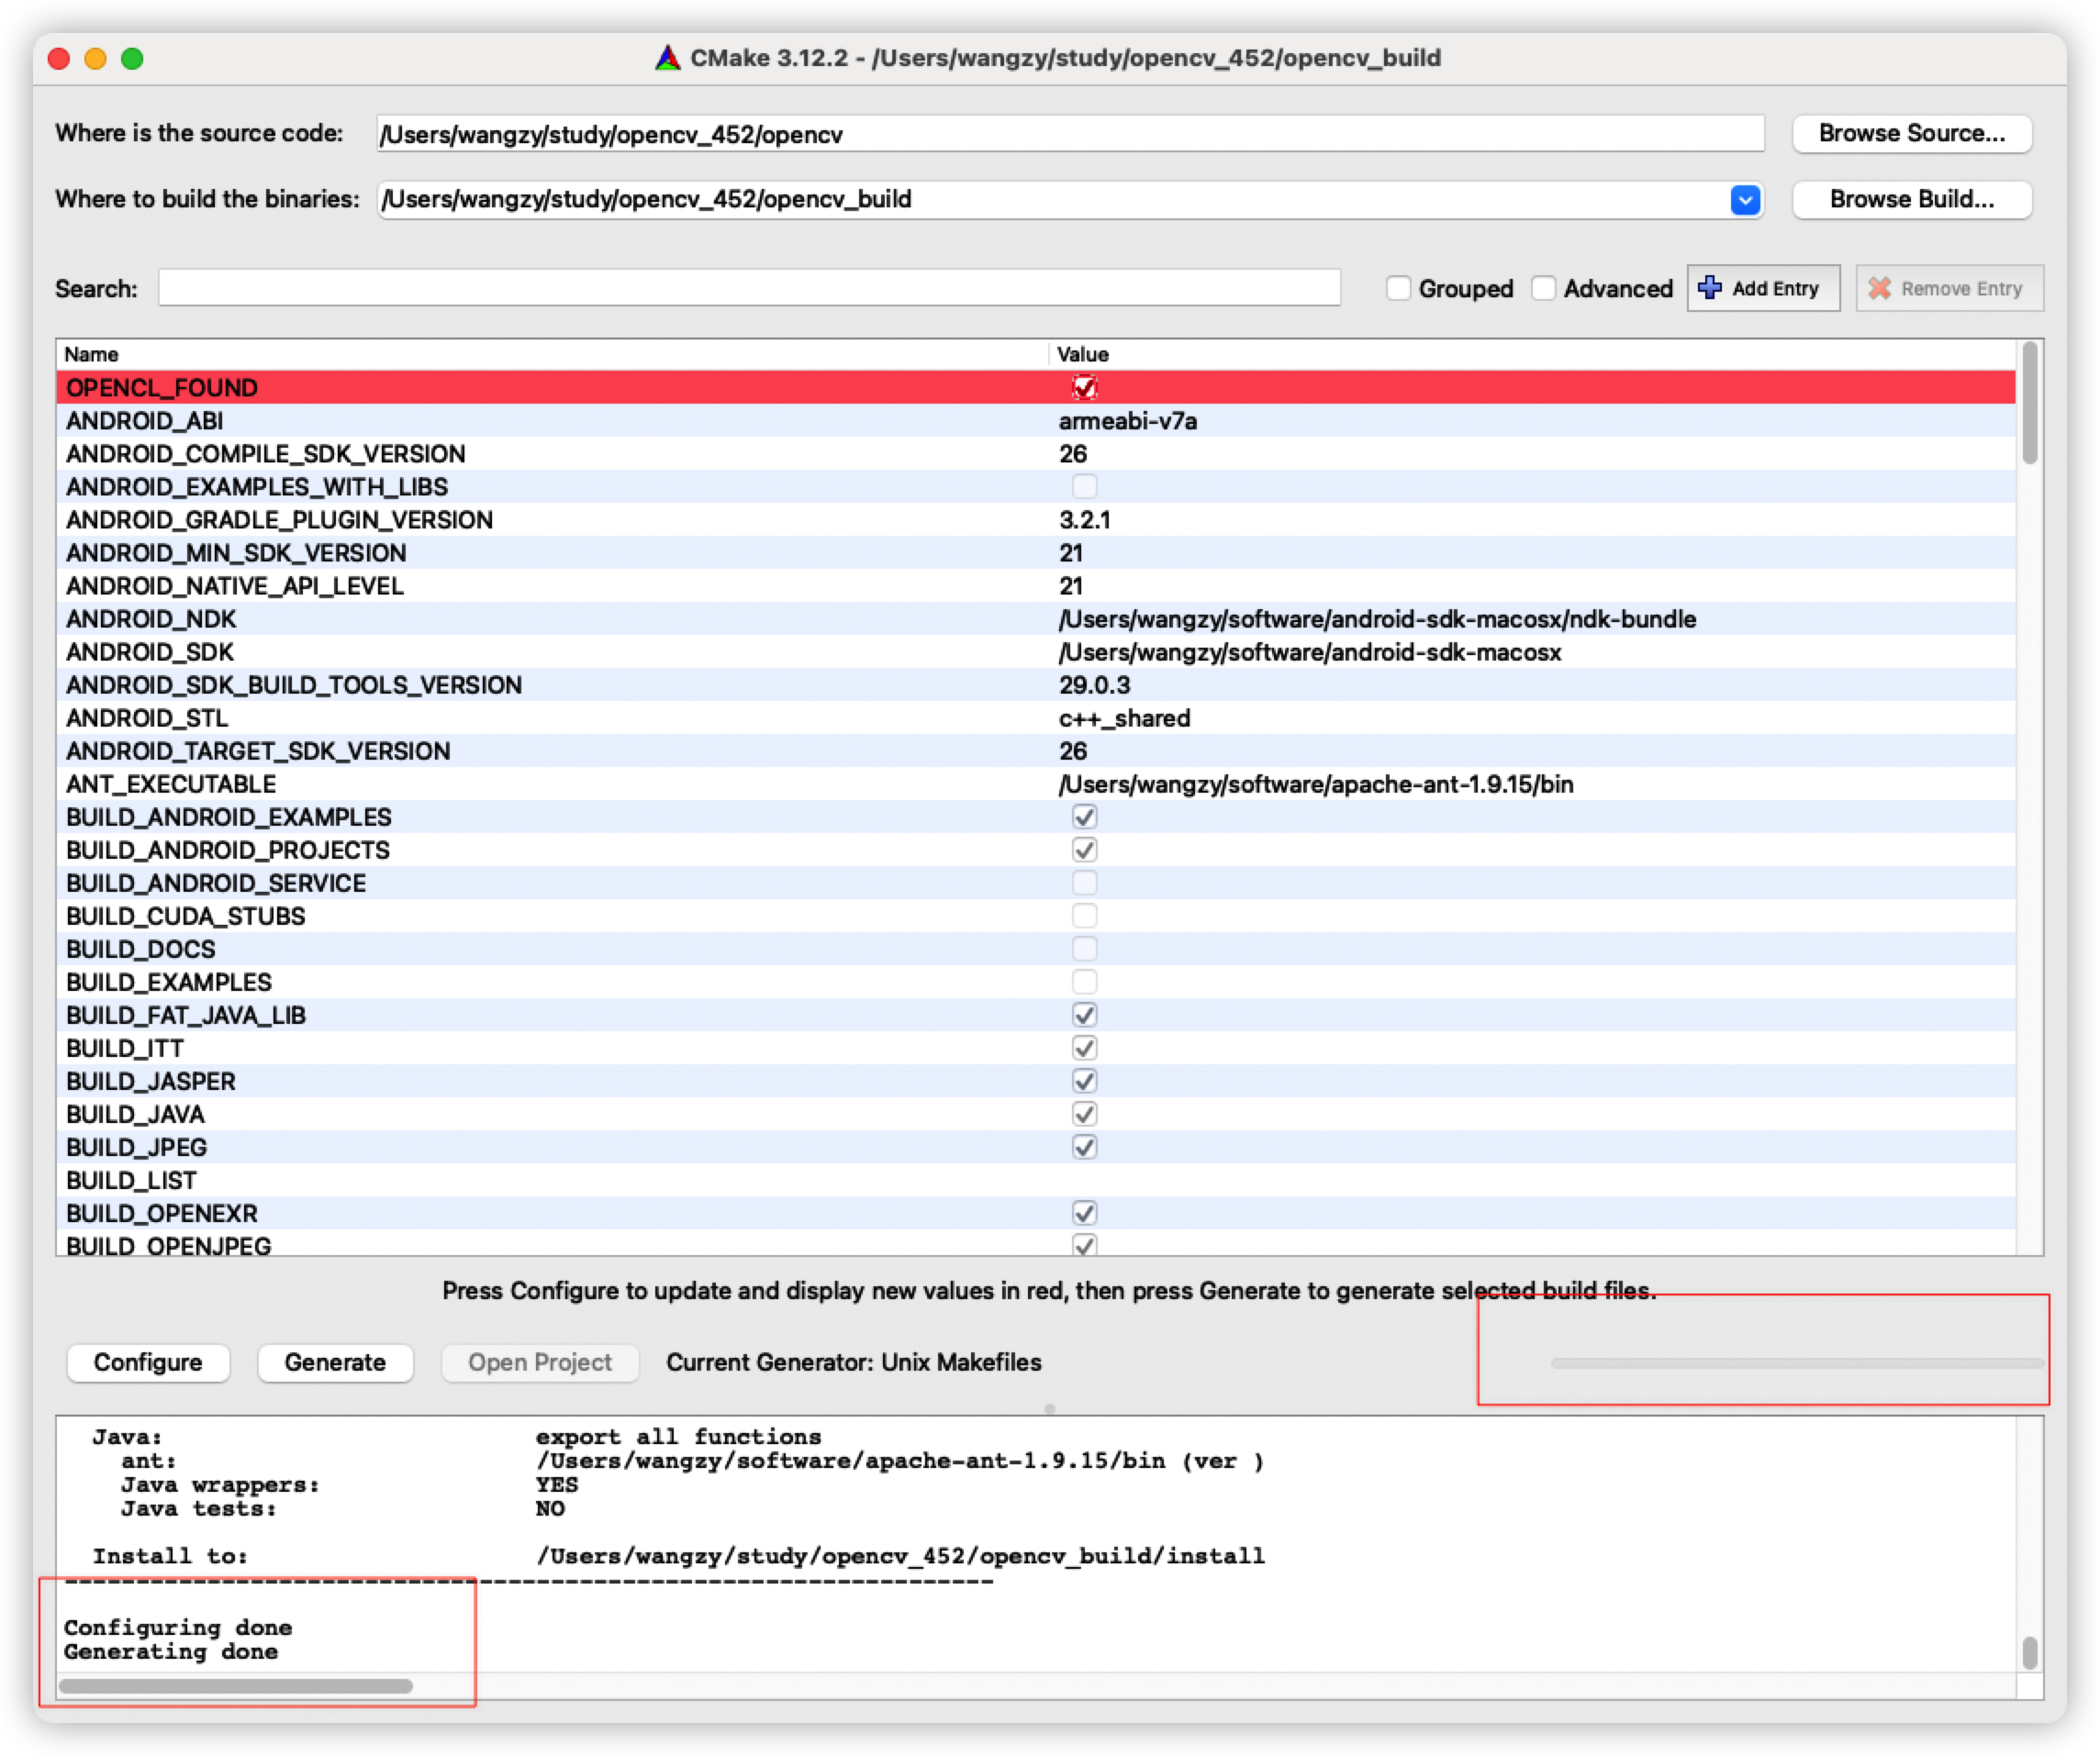The image size is (2100, 1756).
Task: Click the CMake triangle logo in title bar
Action: pos(667,58)
